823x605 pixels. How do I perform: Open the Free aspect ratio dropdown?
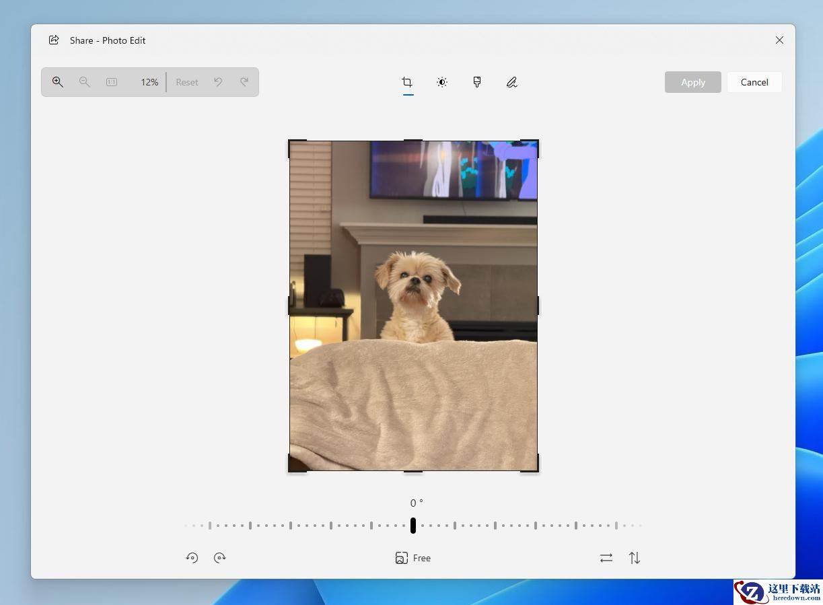413,558
